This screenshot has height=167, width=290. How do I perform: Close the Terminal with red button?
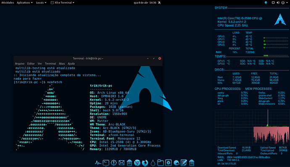[x=160, y=58]
